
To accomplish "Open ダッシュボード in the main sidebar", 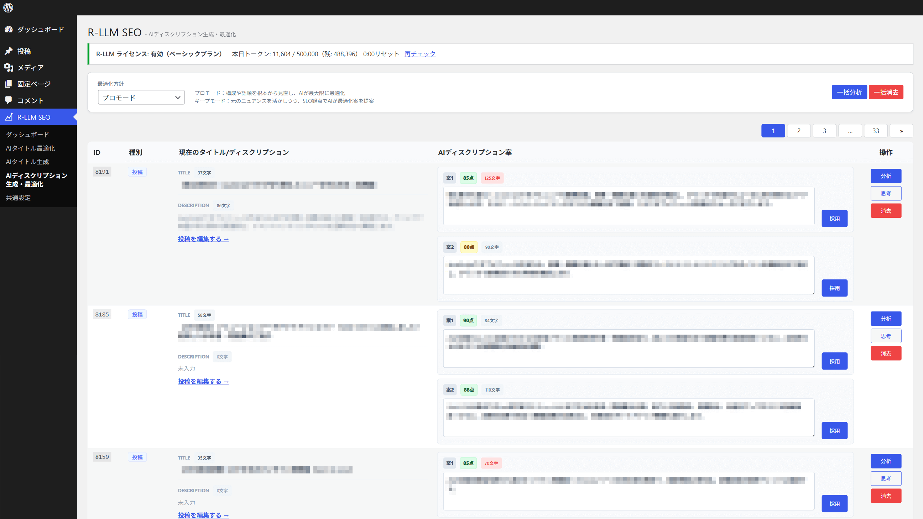I will click(38, 30).
